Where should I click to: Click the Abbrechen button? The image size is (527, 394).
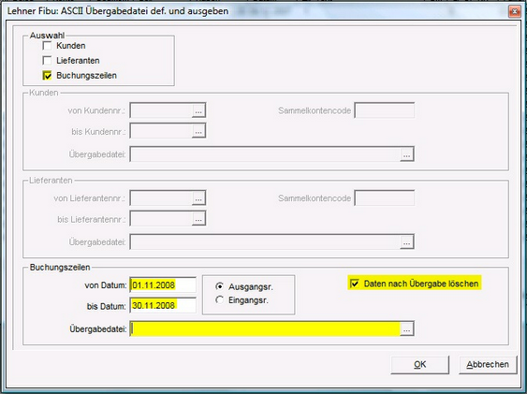(x=488, y=365)
